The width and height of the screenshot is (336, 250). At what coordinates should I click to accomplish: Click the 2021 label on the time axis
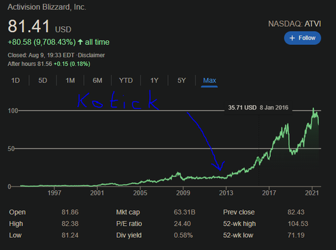point(312,193)
